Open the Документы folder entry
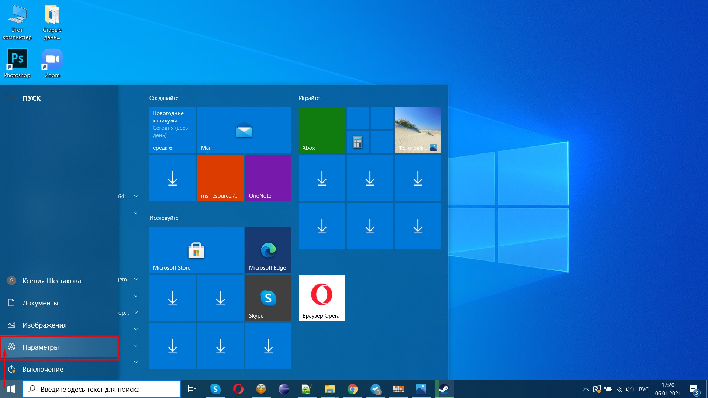This screenshot has width=708, height=398. click(40, 303)
